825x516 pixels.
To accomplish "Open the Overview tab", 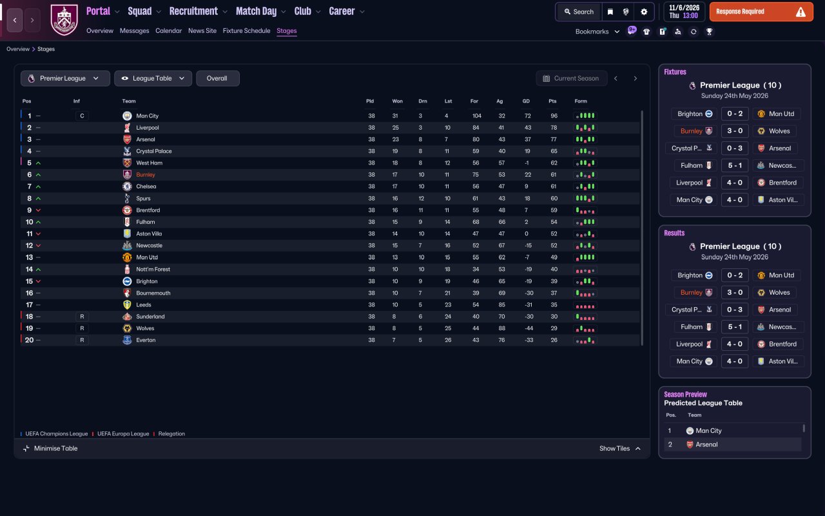I will 100,31.
